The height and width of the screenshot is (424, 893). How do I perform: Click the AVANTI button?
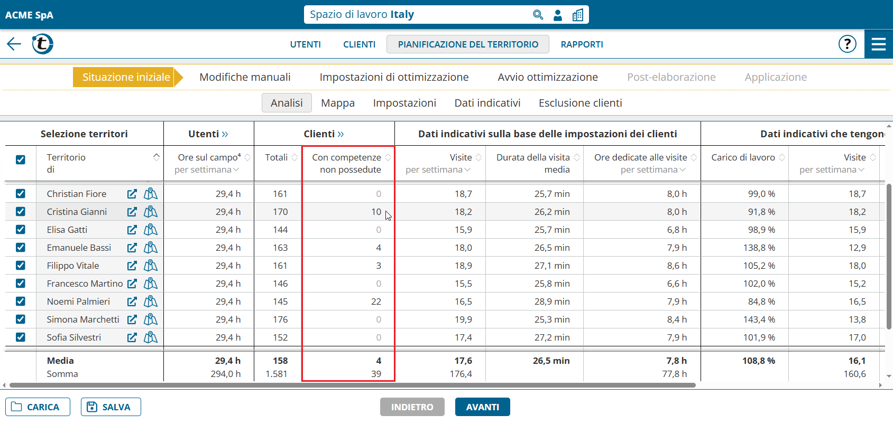tap(482, 407)
